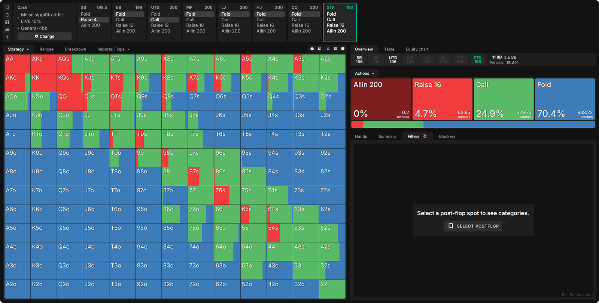Viewport: 599px width, 303px height.
Task: Click the 3x3 grid view icon
Action: 335,49
